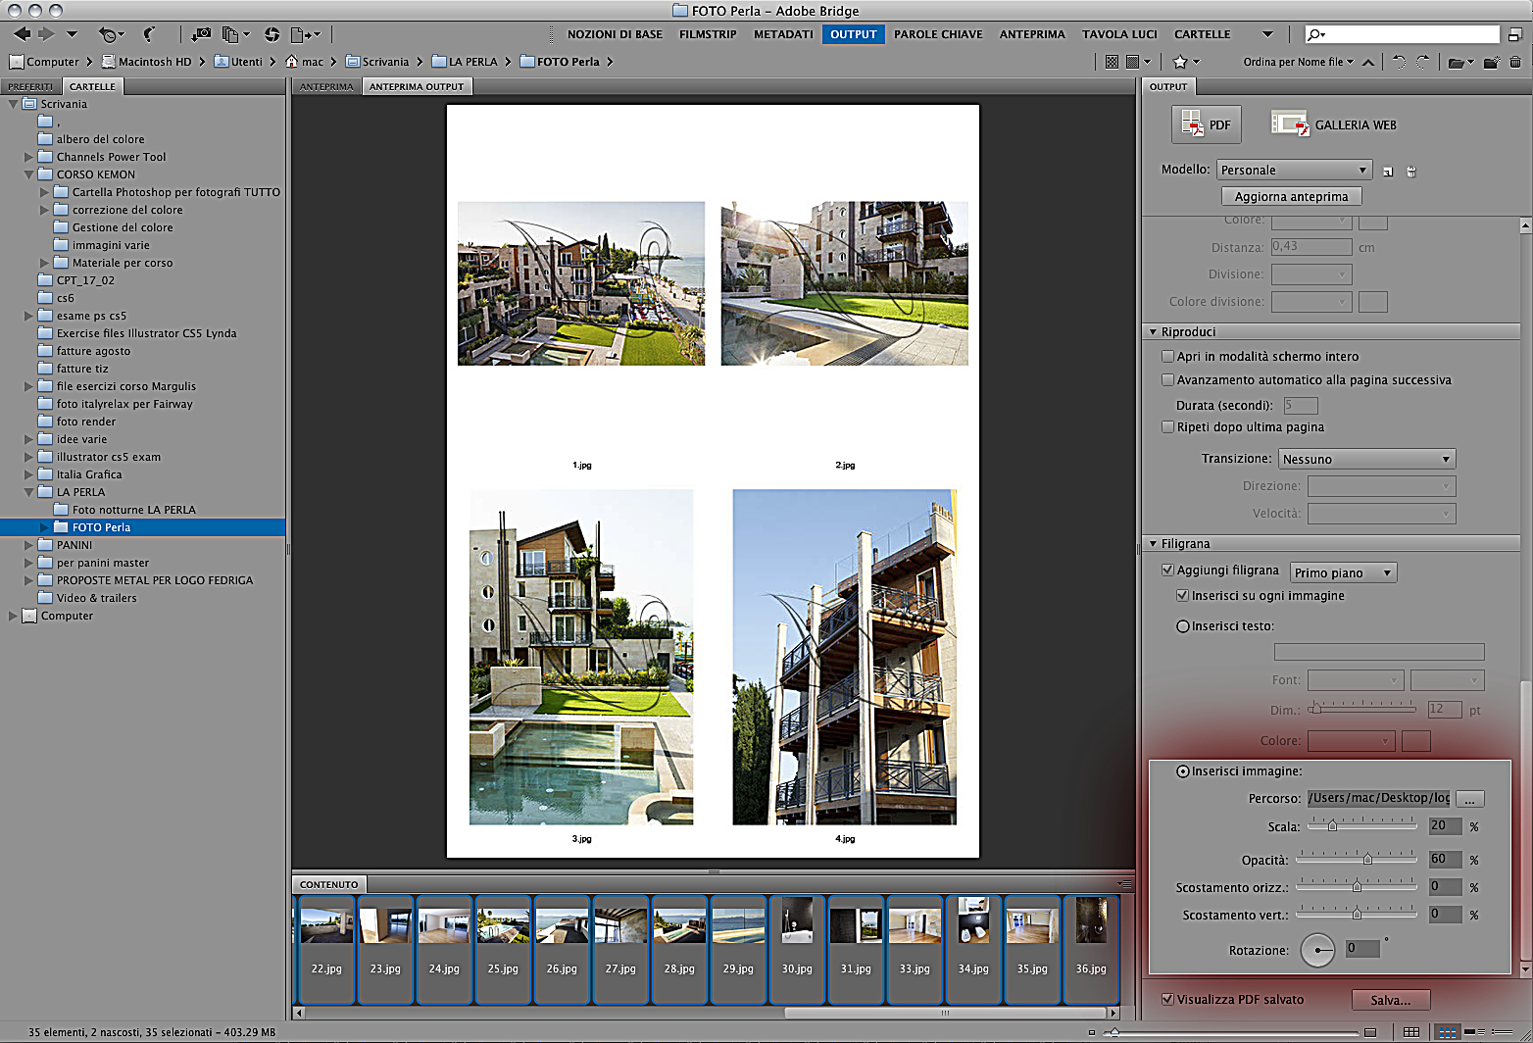Save template icon next to Modello
Image resolution: width=1533 pixels, height=1043 pixels.
pyautogui.click(x=1388, y=172)
